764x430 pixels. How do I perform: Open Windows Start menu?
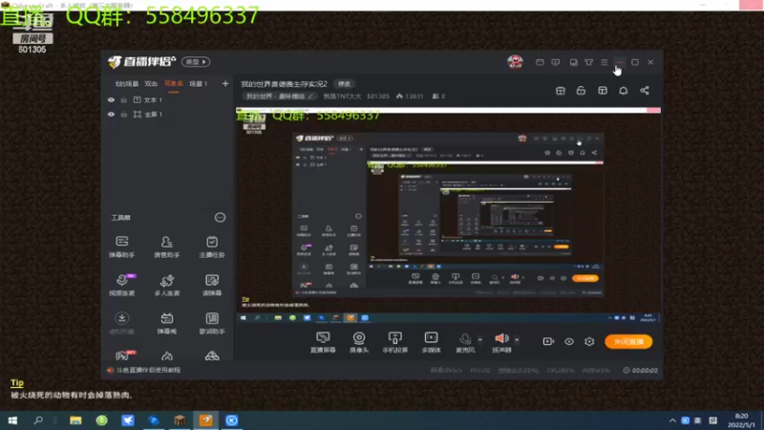[x=12, y=420]
